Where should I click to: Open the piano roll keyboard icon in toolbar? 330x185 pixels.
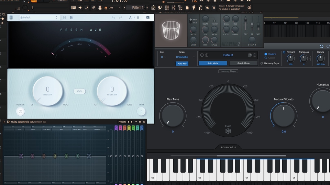point(73,8)
